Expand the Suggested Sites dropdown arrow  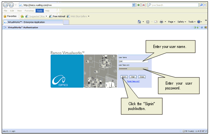click(x=46, y=16)
